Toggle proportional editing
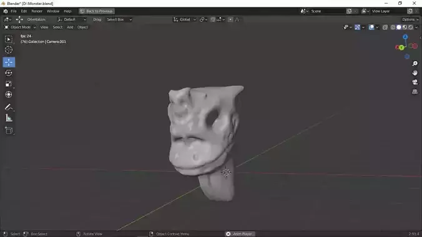Viewport: 422px width, 237px height. pos(230,19)
